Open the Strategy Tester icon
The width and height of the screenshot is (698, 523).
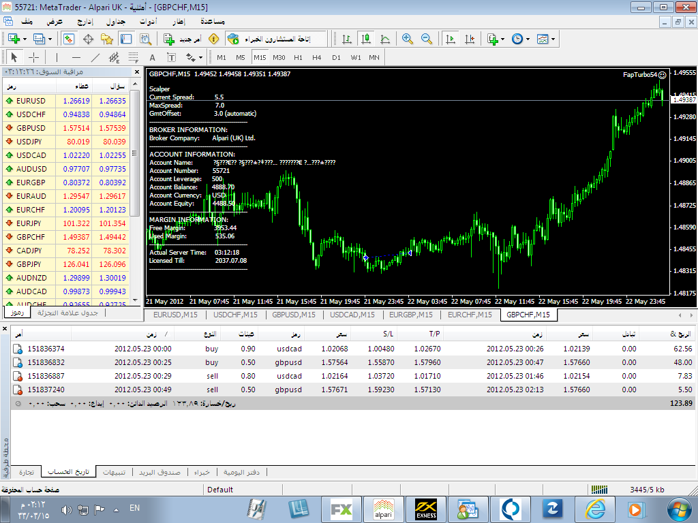coord(146,39)
